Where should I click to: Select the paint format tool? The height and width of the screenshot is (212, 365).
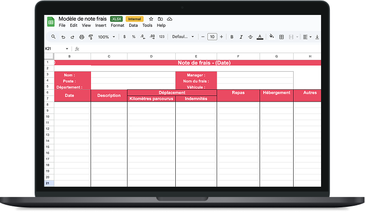tap(90, 37)
